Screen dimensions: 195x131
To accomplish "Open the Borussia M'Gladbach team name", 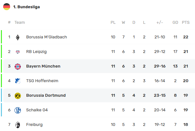I will click(x=46, y=37).
